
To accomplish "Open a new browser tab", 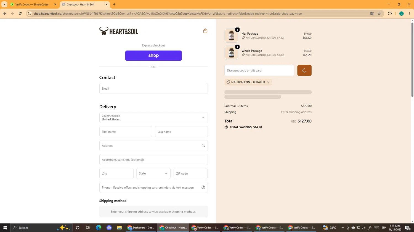I will click(x=114, y=4).
